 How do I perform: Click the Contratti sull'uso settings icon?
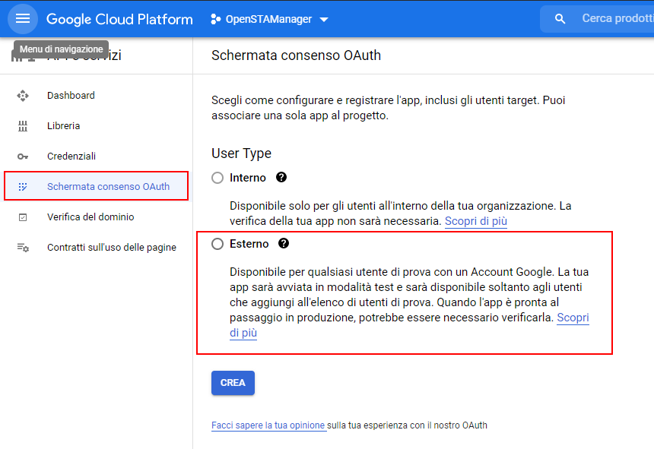pyautogui.click(x=23, y=248)
